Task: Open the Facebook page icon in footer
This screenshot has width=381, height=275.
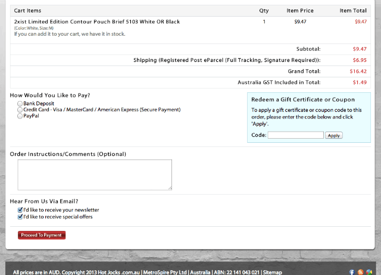Action: pos(352,272)
